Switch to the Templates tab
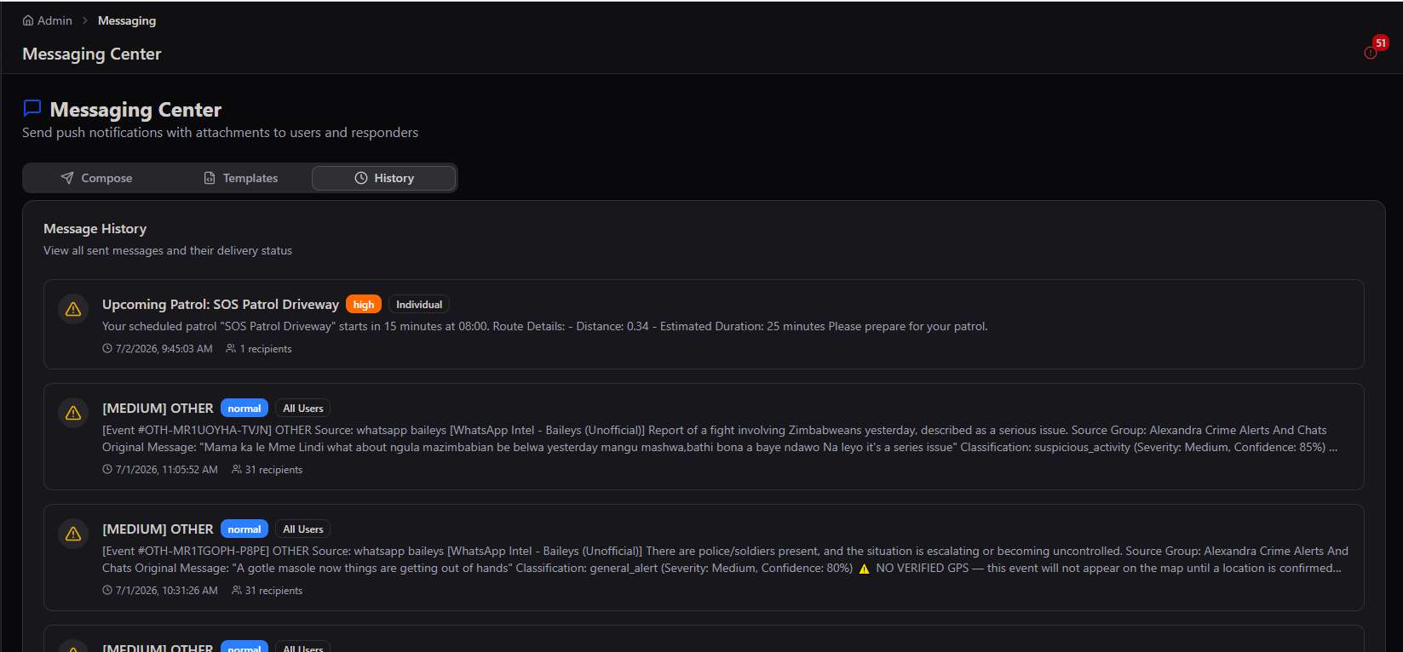The image size is (1403, 652). [x=240, y=178]
